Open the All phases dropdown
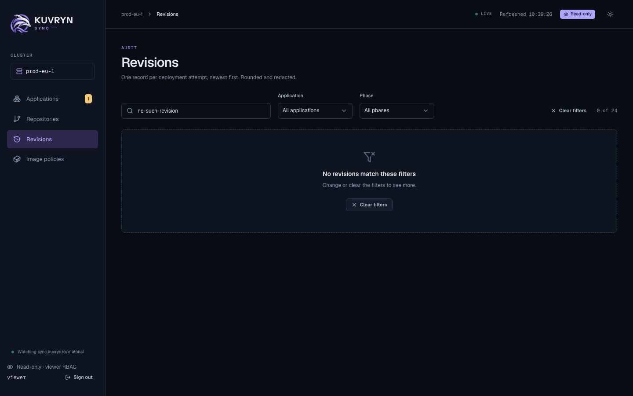 click(x=397, y=111)
